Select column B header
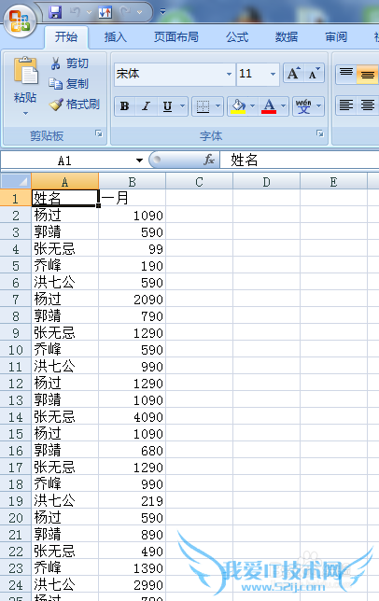Viewport: 379px width, 601px height. tap(132, 182)
